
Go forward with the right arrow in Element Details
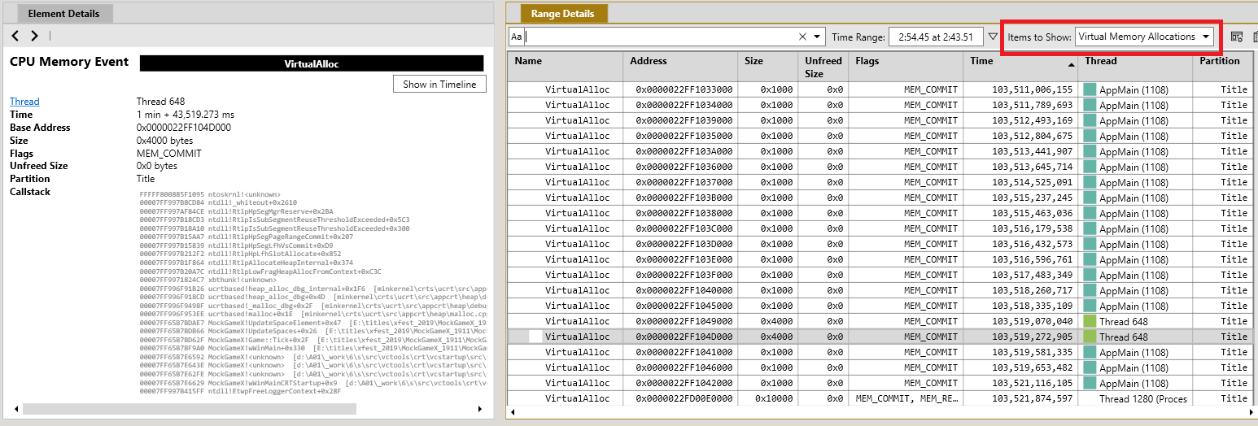coord(34,36)
